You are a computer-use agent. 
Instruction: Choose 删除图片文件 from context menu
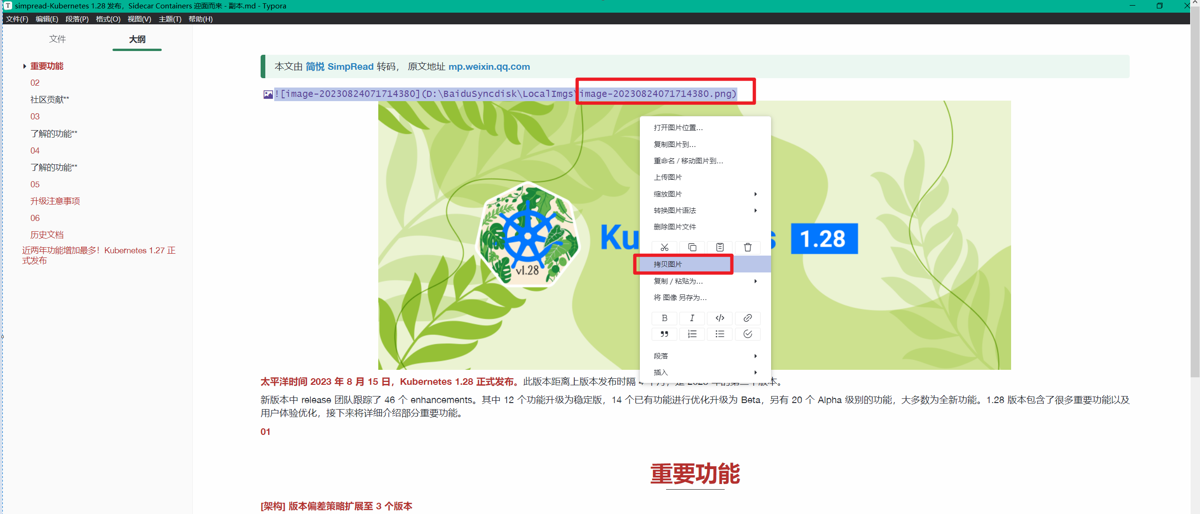[x=705, y=227]
